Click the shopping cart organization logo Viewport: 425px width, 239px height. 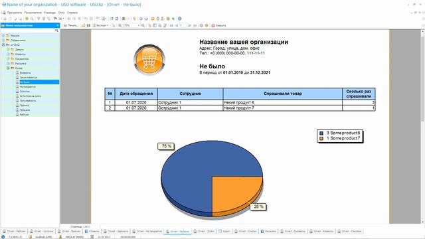(149, 60)
